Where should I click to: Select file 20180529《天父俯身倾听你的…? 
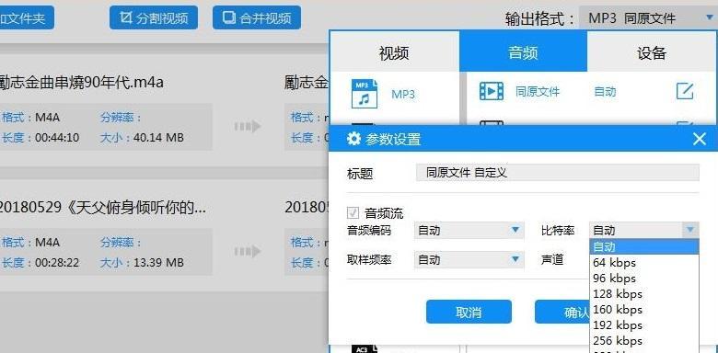pyautogui.click(x=102, y=207)
